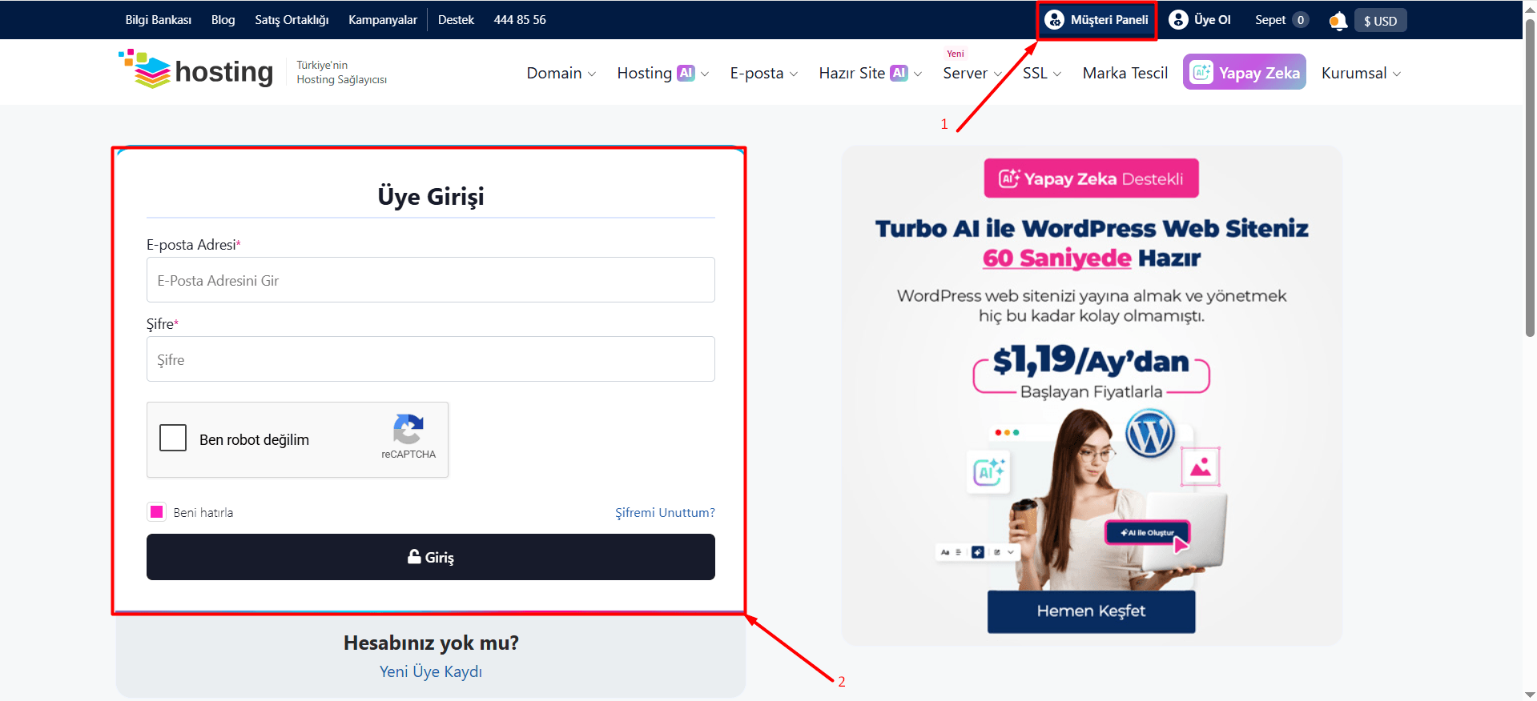Click the scrollbar down arrow
This screenshot has width=1537, height=701.
coord(1530,694)
